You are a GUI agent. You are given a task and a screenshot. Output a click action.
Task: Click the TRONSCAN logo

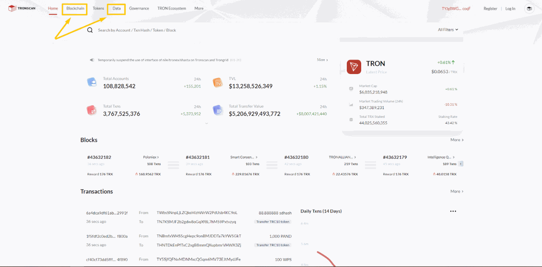coord(21,8)
